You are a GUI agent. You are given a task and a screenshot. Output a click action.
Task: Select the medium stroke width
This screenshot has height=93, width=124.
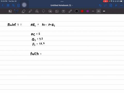point(99,11)
